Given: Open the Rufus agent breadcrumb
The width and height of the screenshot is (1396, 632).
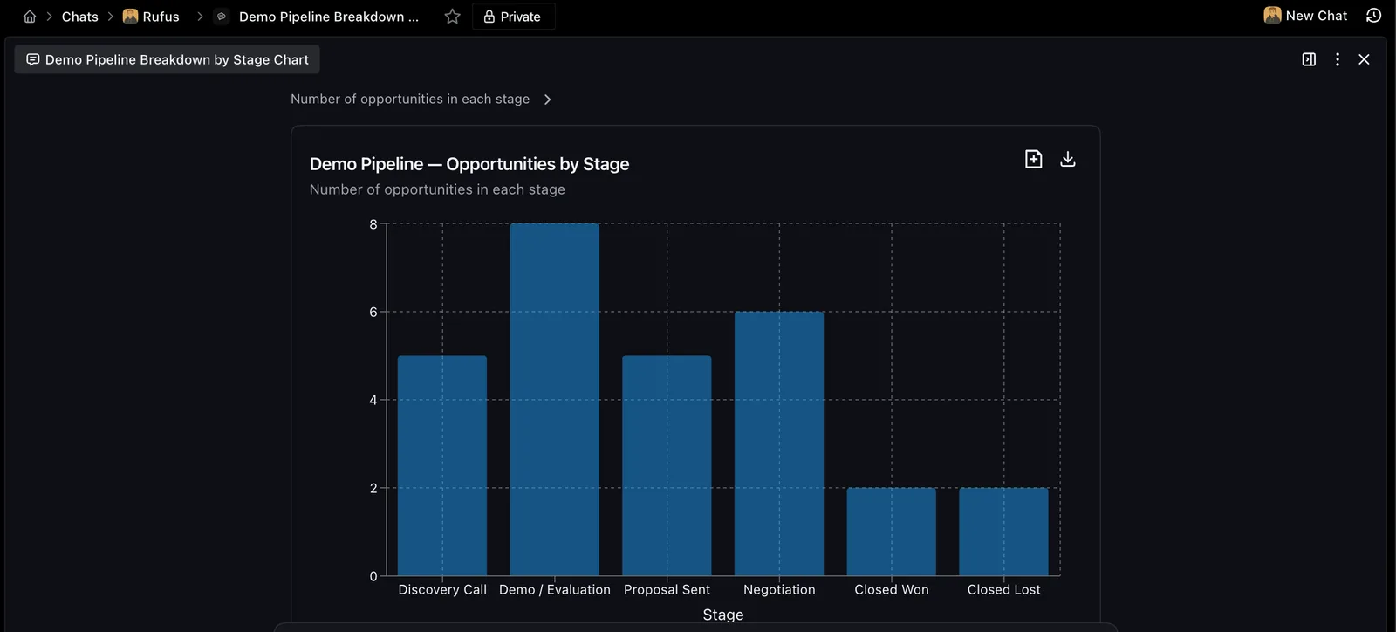Looking at the screenshot, I should pos(151,17).
